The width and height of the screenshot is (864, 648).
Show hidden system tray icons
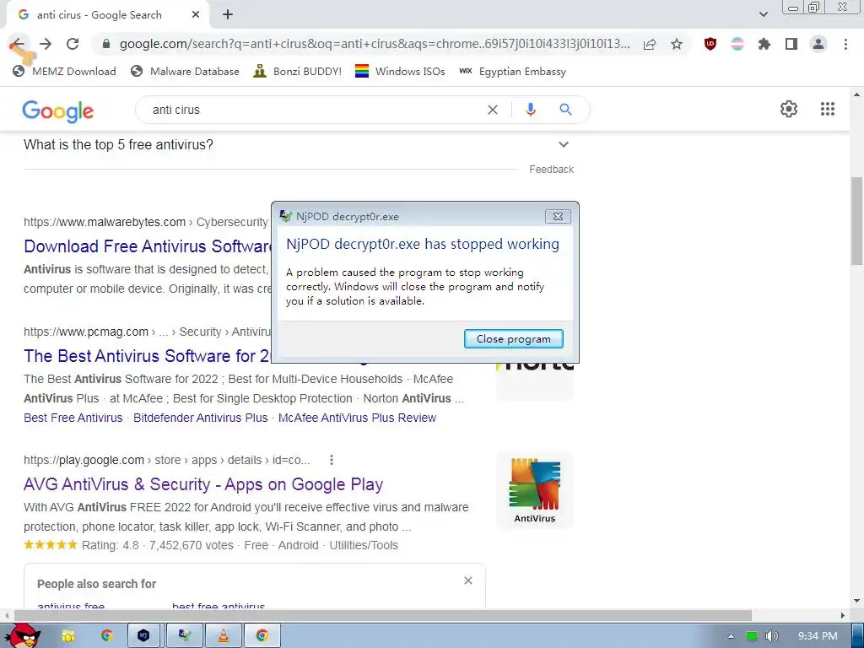click(731, 636)
